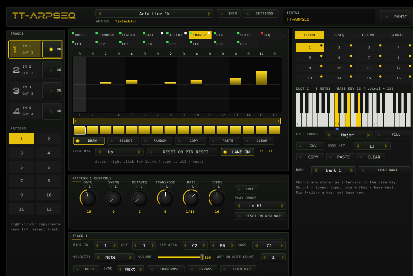The height and width of the screenshot is (276, 413).
Task: Open the preset selector Acid Line 1k
Action: pyautogui.click(x=154, y=14)
